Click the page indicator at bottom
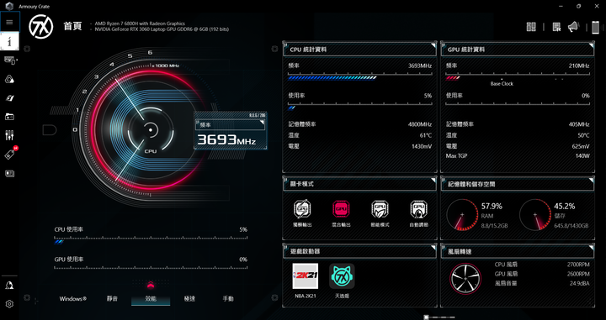606x320 pixels. (439, 317)
